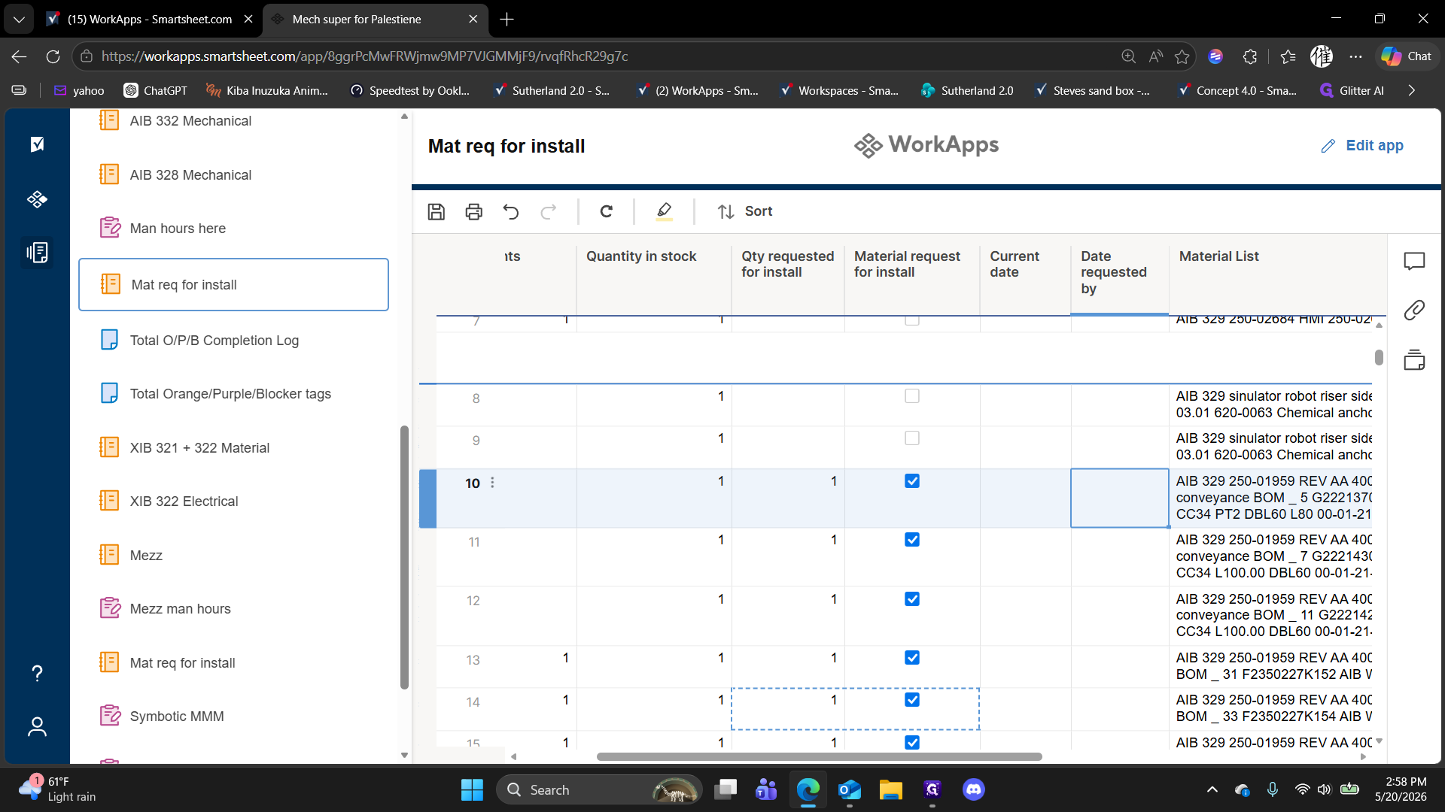
Task: Save the sheet with the floppy disk icon
Action: [436, 211]
